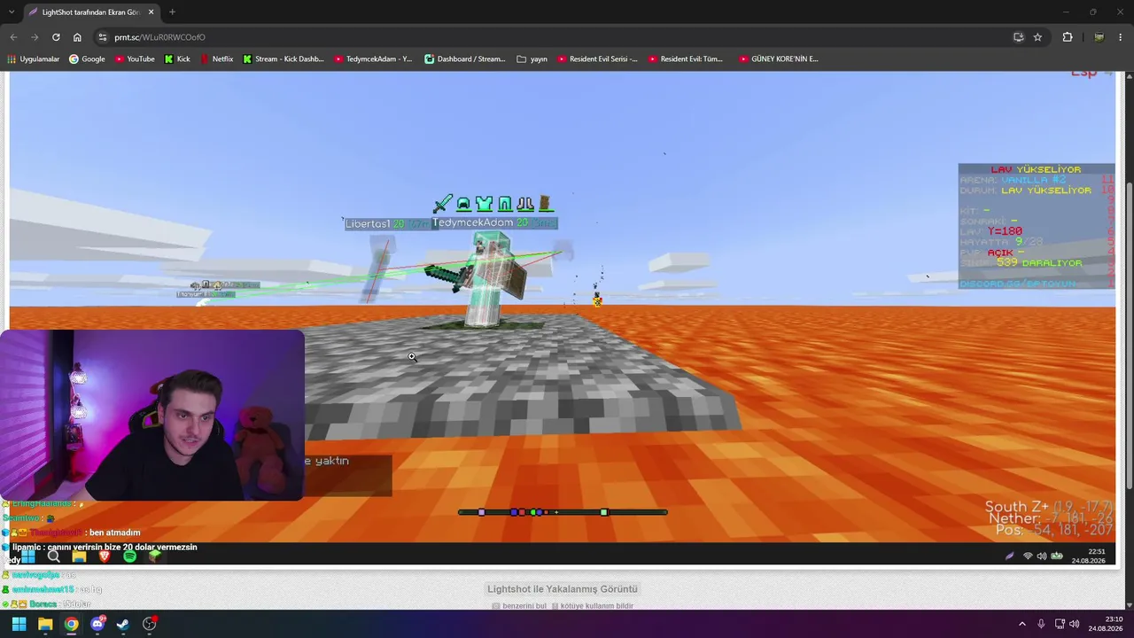The width and height of the screenshot is (1134, 638).
Task: Open the volume tray icon
Action: point(1075,624)
